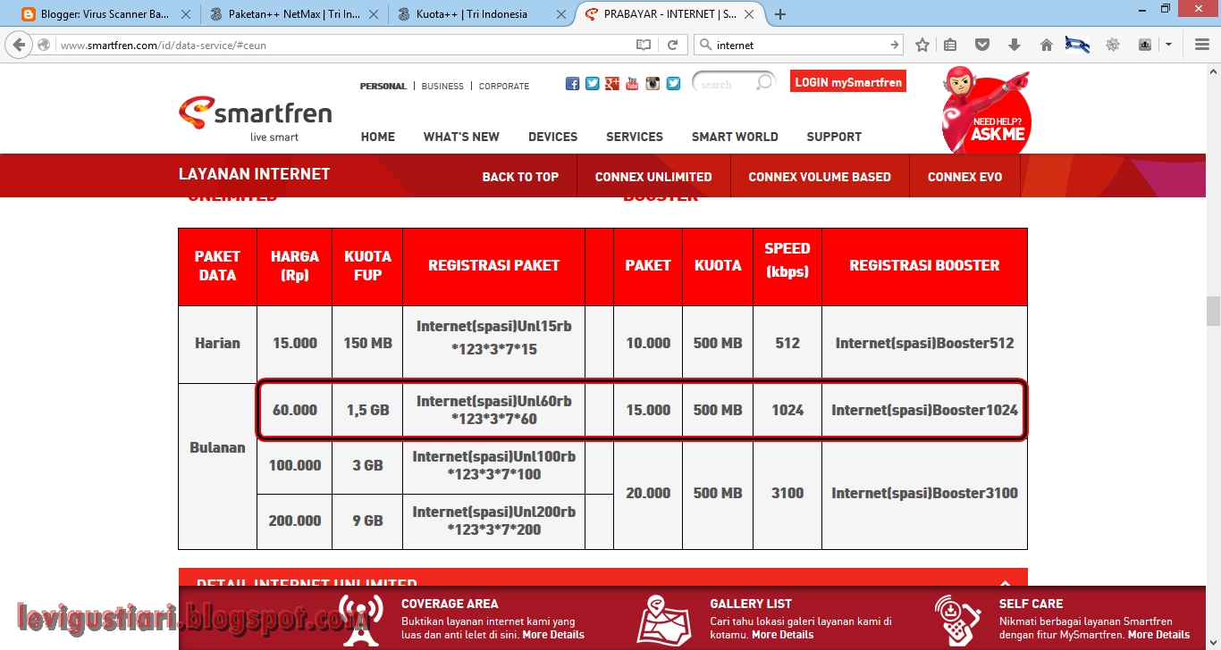The image size is (1221, 650).
Task: Open the downloads arrow icon
Action: [1015, 45]
